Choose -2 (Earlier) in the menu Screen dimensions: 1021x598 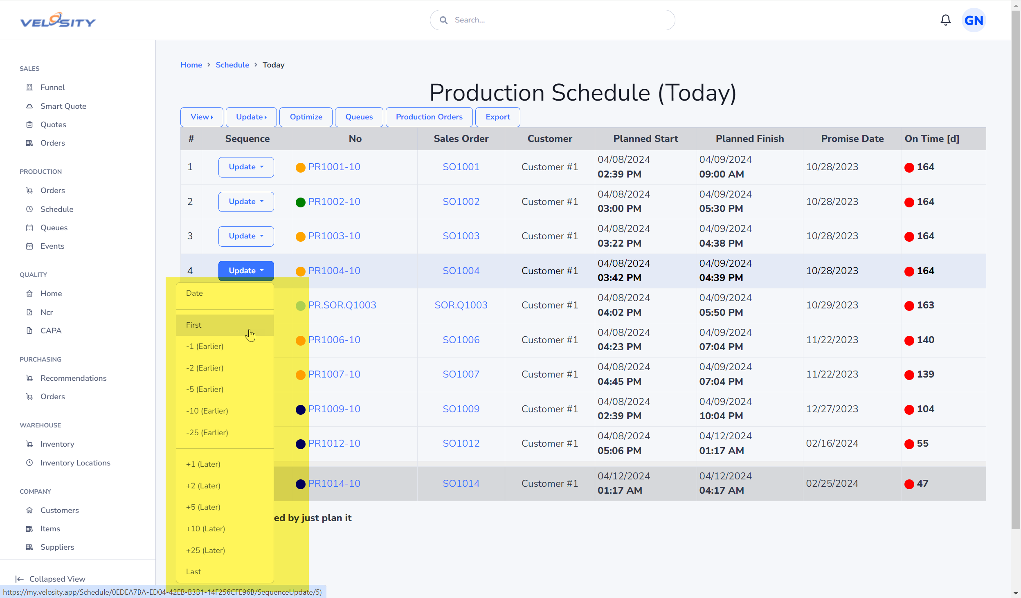click(225, 368)
